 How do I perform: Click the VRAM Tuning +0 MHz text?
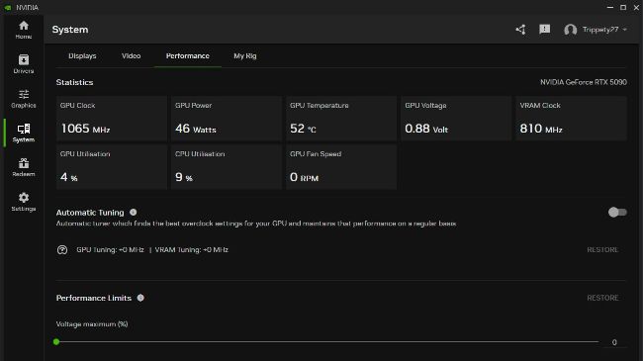192,250
